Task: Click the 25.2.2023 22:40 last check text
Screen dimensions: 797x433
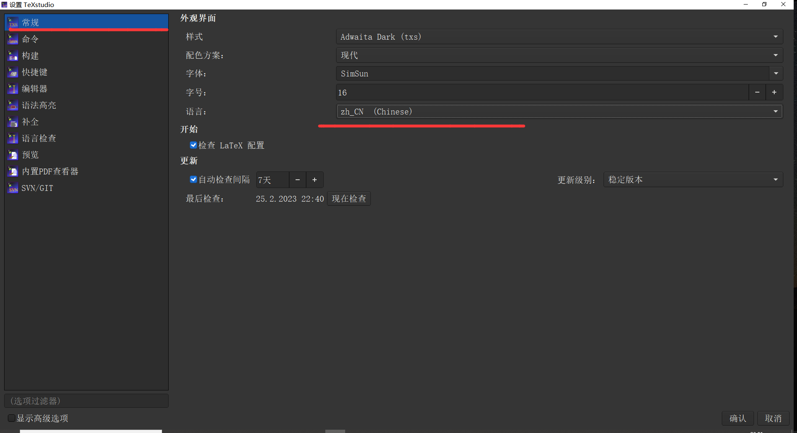Action: point(290,199)
